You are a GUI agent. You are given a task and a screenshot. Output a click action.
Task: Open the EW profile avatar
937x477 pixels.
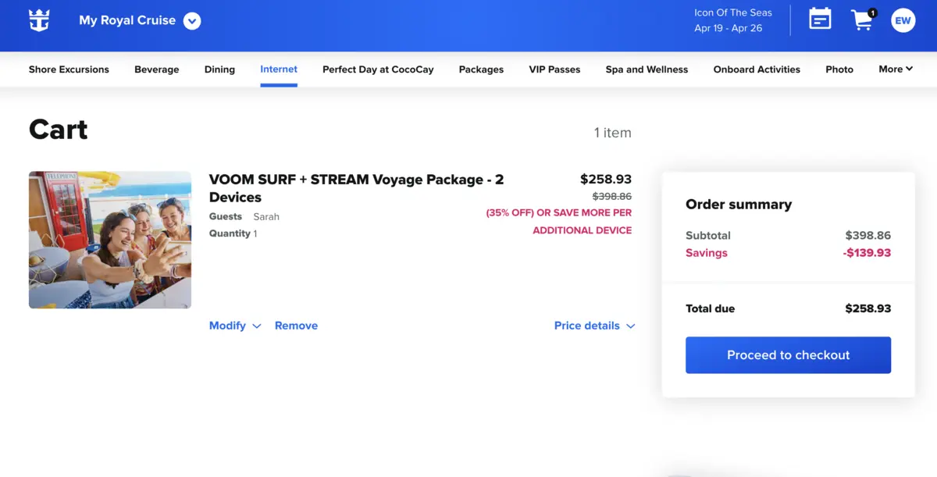click(x=903, y=20)
